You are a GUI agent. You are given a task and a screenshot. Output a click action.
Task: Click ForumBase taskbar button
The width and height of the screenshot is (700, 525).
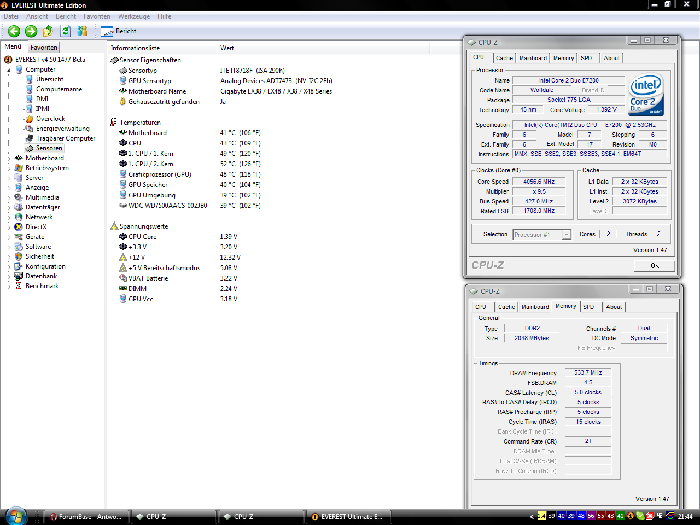coord(86,516)
